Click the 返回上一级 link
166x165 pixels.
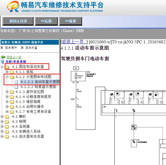[14, 57]
